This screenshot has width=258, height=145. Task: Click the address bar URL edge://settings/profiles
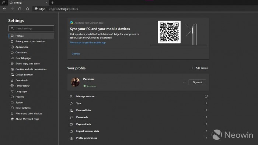63,9
